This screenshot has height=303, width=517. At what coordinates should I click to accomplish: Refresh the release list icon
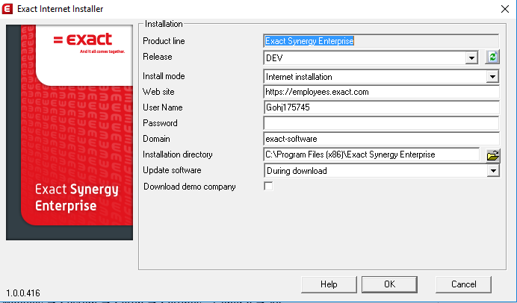pos(492,57)
